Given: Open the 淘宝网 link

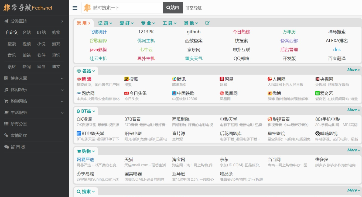Looking at the screenshot, I should pyautogui.click(x=179, y=160).
